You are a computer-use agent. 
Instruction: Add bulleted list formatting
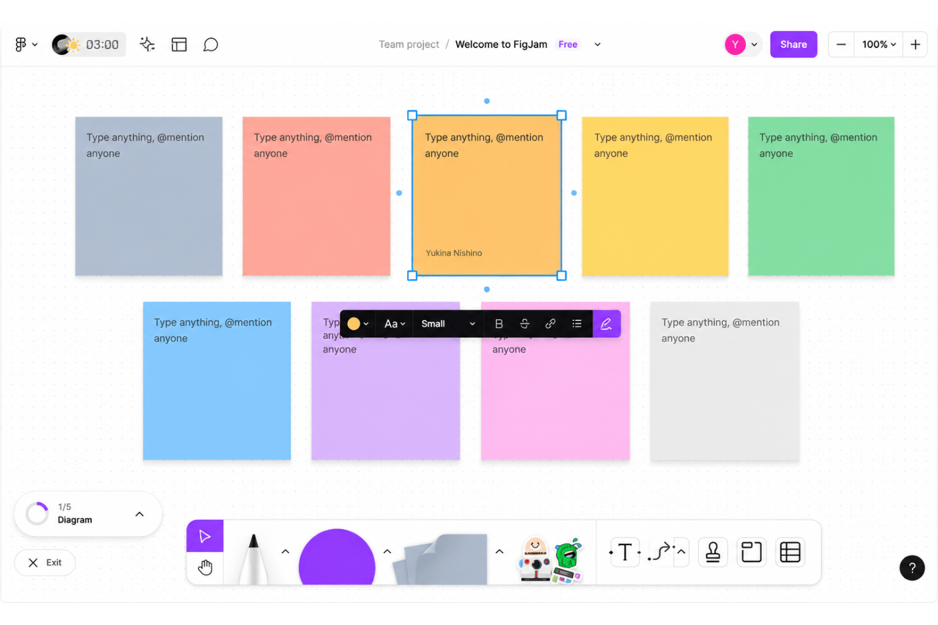tap(577, 324)
